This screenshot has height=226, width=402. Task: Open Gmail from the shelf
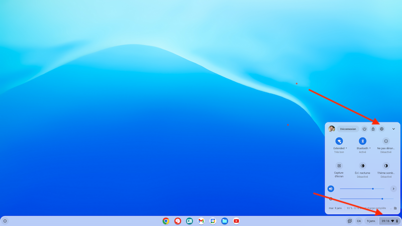(201, 221)
